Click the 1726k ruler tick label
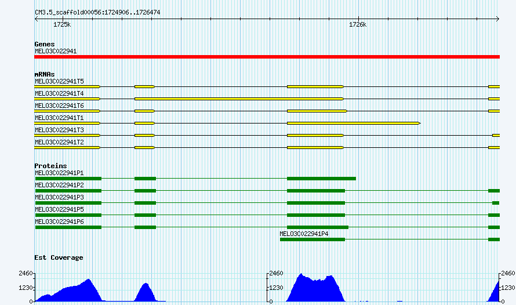 pos(358,25)
